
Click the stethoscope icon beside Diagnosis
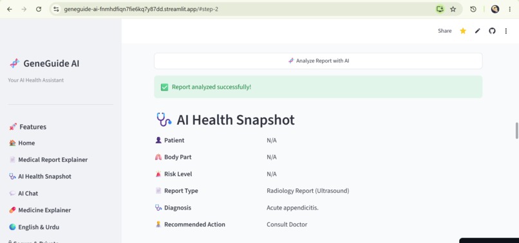pyautogui.click(x=158, y=208)
